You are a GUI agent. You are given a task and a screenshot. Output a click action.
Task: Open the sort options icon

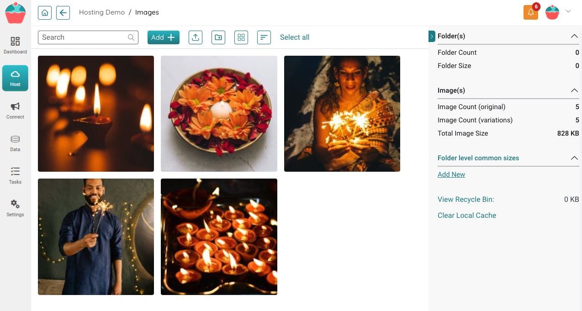point(264,37)
